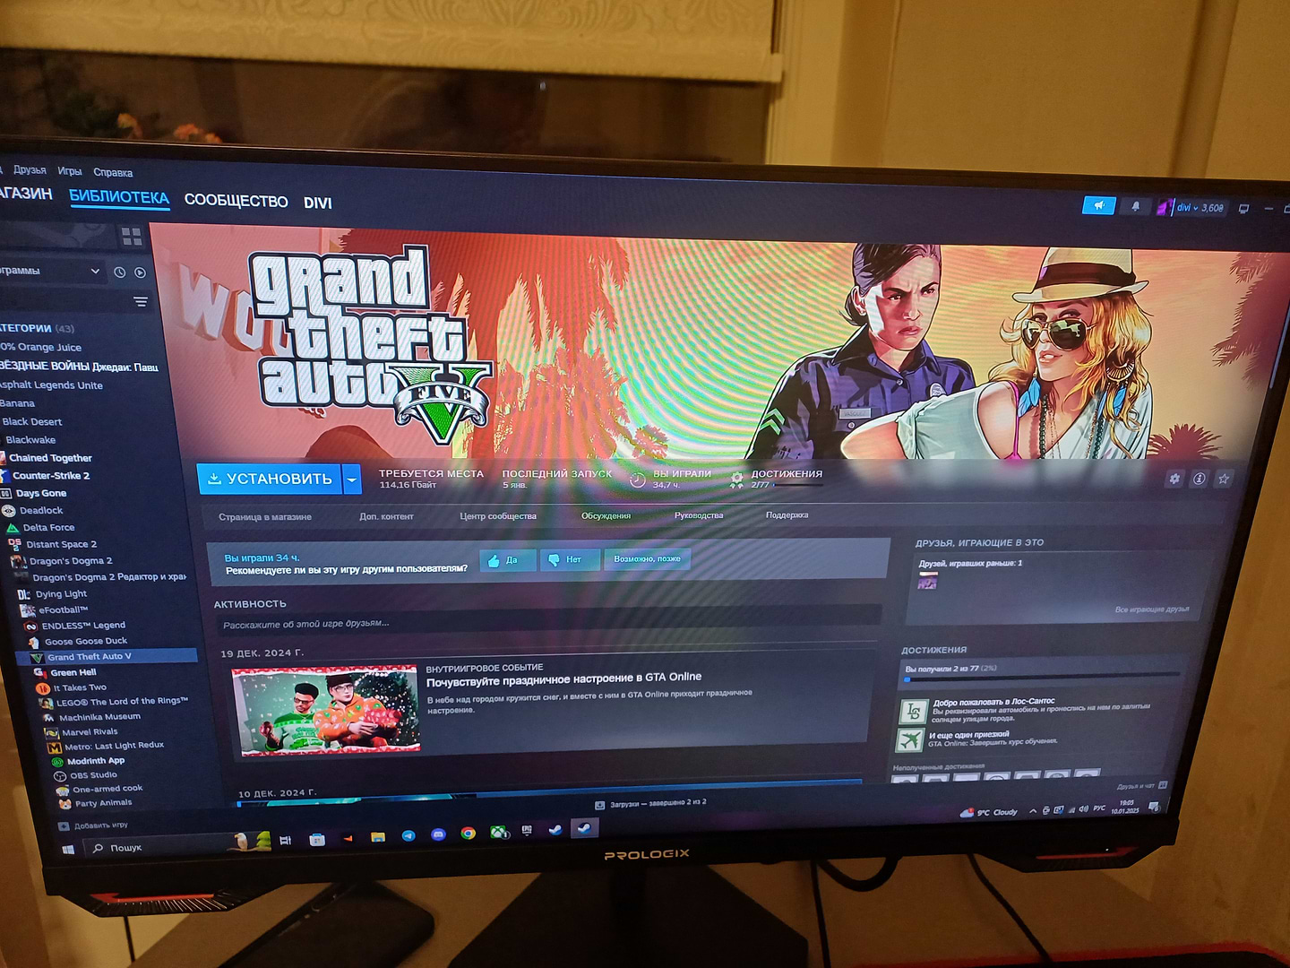Select Dying Light in library list
The image size is (1290, 968).
tap(61, 594)
